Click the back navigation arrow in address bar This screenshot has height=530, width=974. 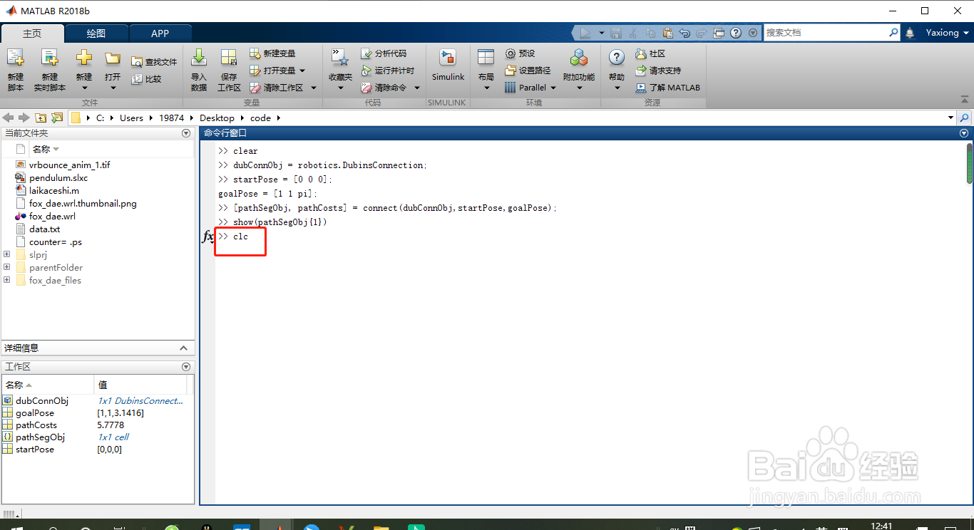click(x=9, y=118)
